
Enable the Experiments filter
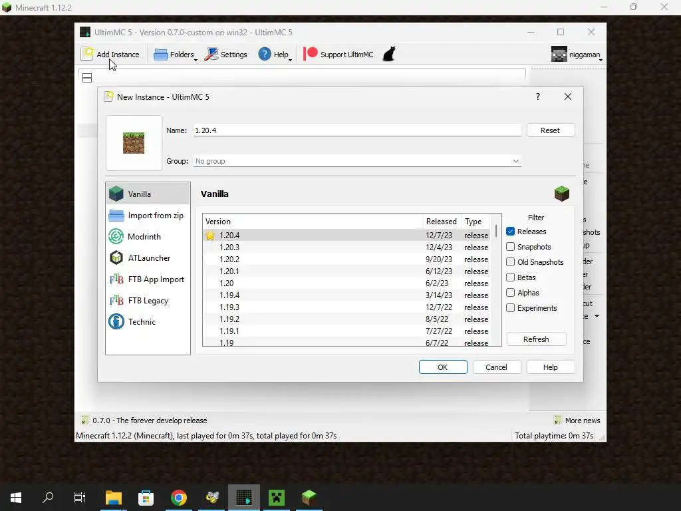[x=510, y=307]
